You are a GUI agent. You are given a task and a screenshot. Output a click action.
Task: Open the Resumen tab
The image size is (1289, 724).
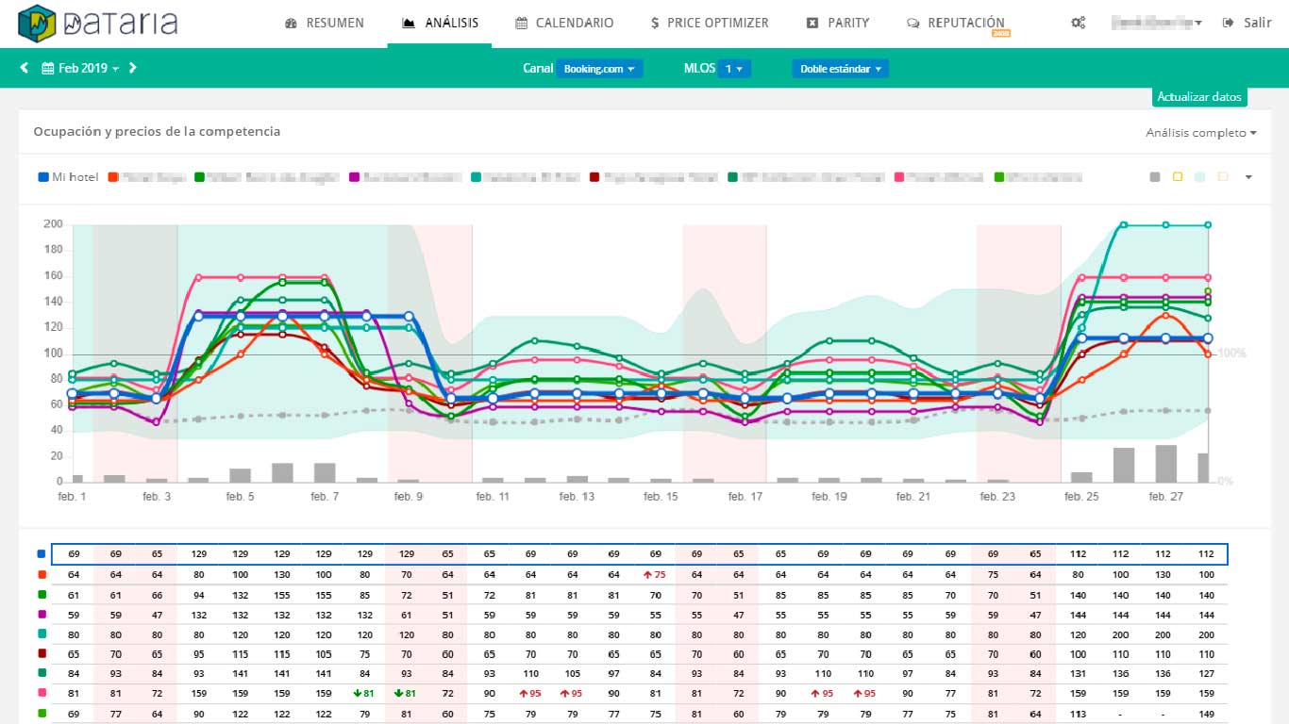(324, 23)
